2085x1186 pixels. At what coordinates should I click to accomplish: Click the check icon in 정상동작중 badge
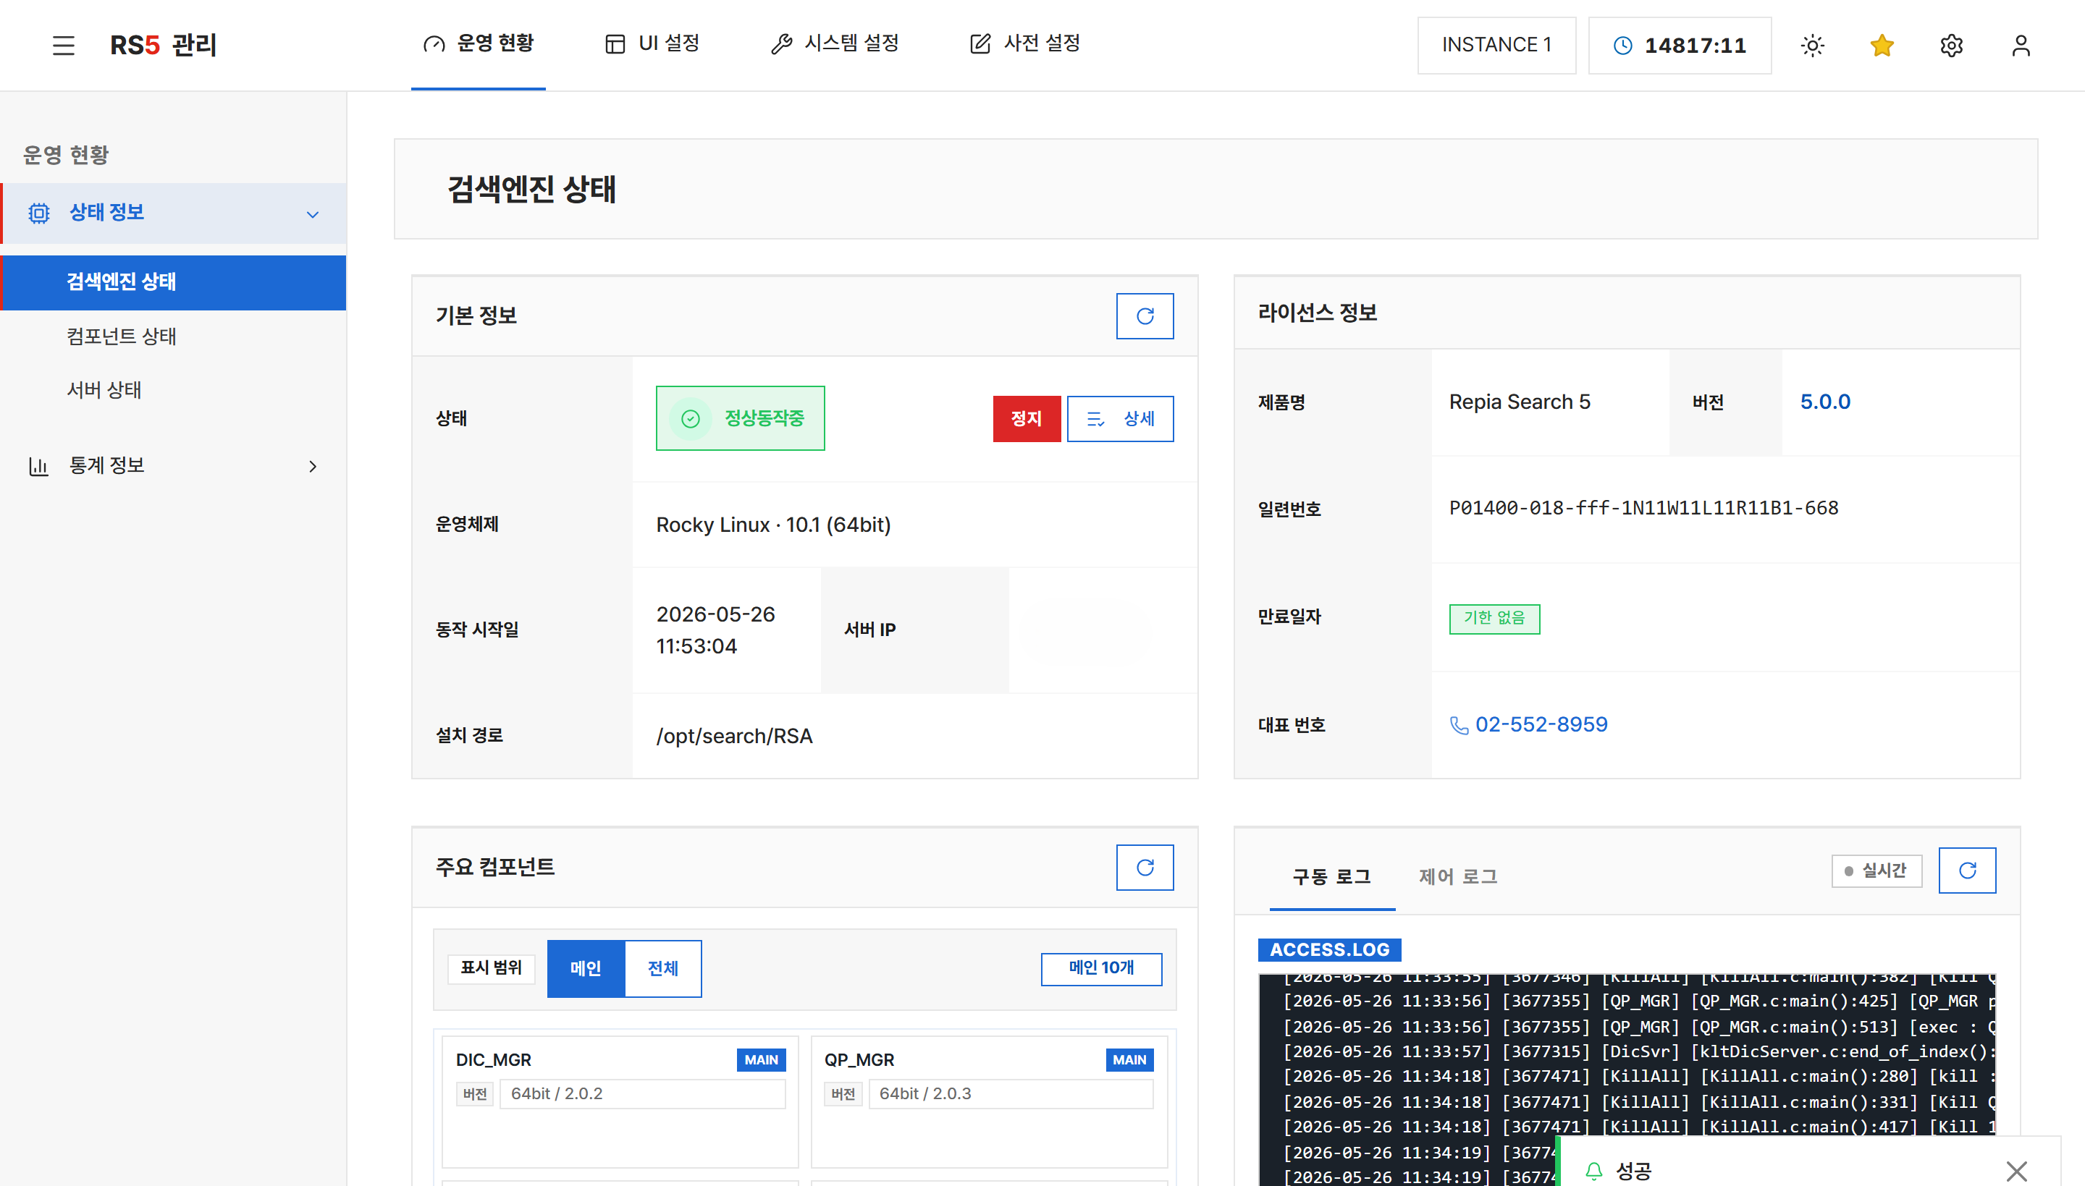tap(690, 419)
